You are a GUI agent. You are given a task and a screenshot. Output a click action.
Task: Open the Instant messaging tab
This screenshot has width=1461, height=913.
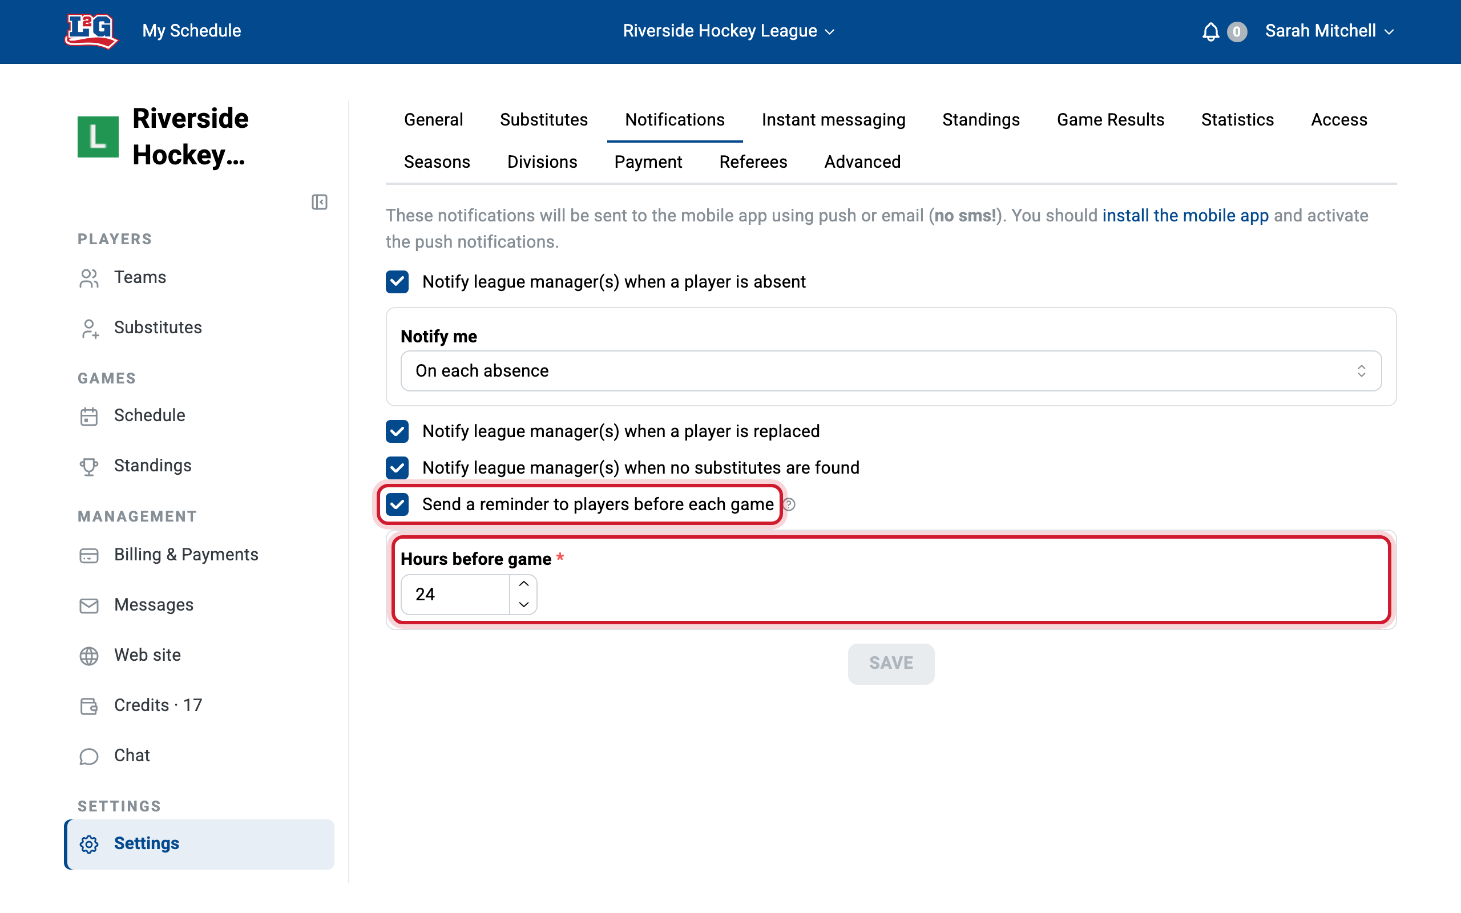(833, 120)
